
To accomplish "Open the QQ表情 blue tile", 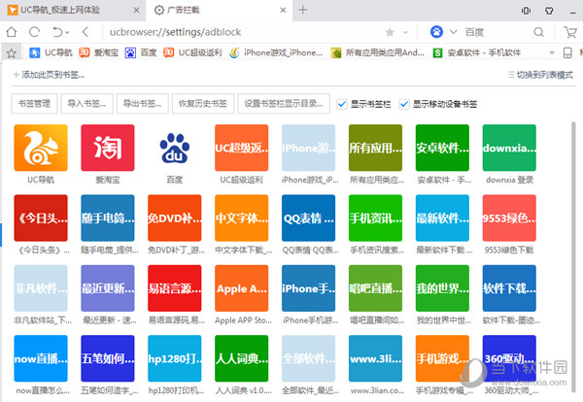I will 309,218.
